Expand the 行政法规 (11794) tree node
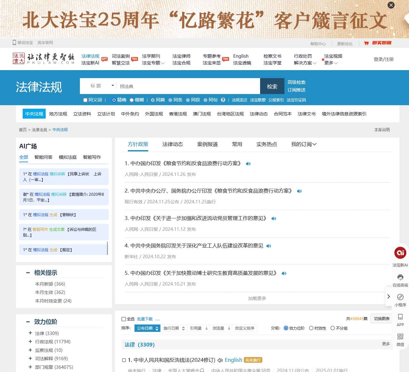 coord(30,341)
